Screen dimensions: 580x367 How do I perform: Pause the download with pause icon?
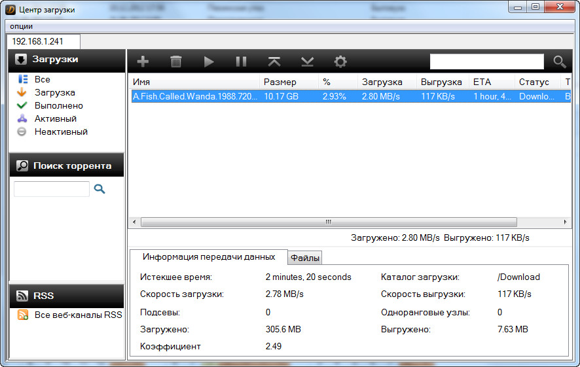[x=241, y=61]
